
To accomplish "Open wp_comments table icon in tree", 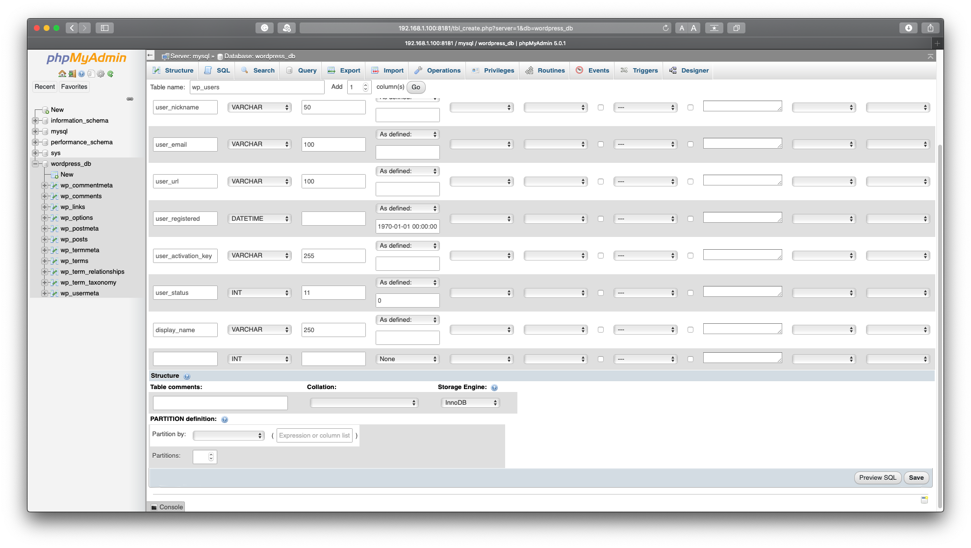I will tap(55, 196).
